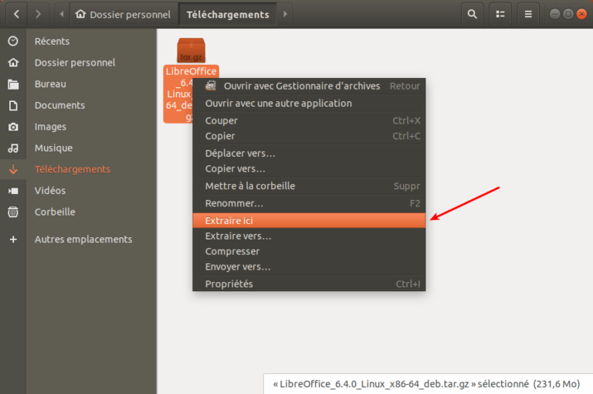Click the Vidéos camera icon
This screenshot has width=593, height=394.
(x=13, y=191)
